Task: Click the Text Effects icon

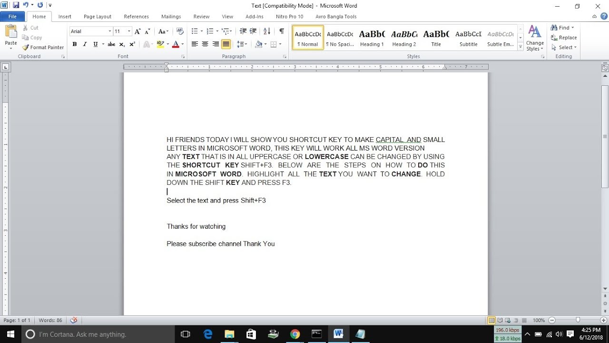Action: coord(146,44)
